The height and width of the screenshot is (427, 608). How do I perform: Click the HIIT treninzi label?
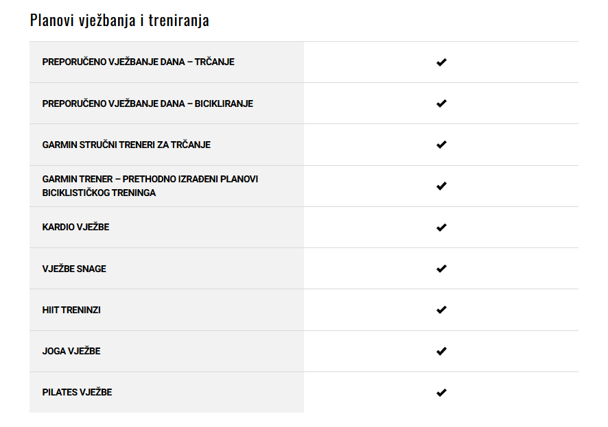click(x=71, y=310)
